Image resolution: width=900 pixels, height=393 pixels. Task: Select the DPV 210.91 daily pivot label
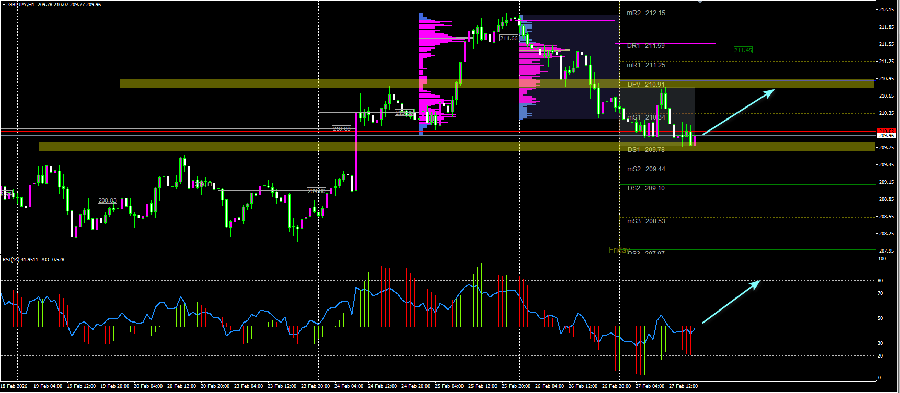646,85
